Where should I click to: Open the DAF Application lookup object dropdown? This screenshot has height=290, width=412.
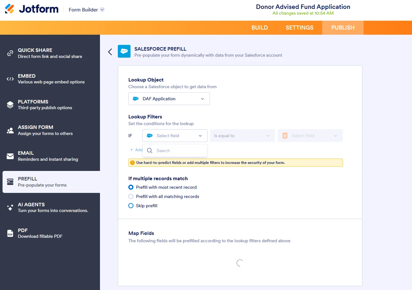[x=169, y=99]
